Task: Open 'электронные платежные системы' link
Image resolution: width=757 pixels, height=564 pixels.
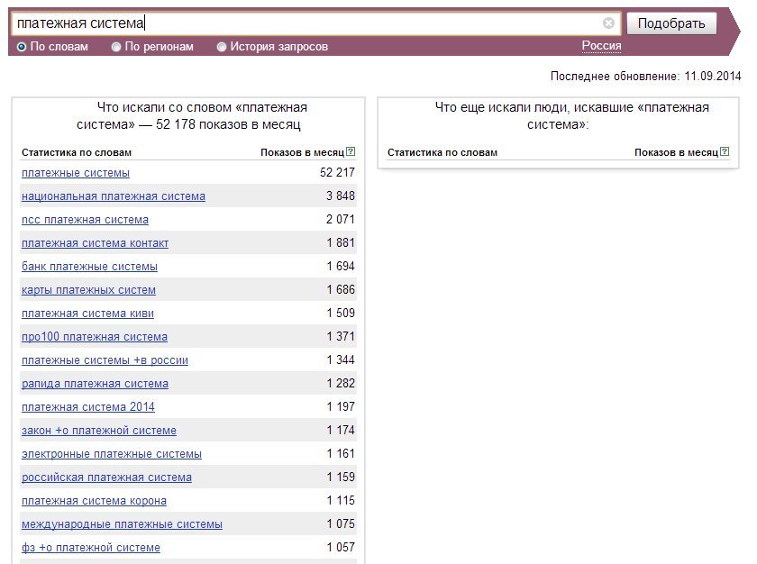Action: pyautogui.click(x=112, y=454)
